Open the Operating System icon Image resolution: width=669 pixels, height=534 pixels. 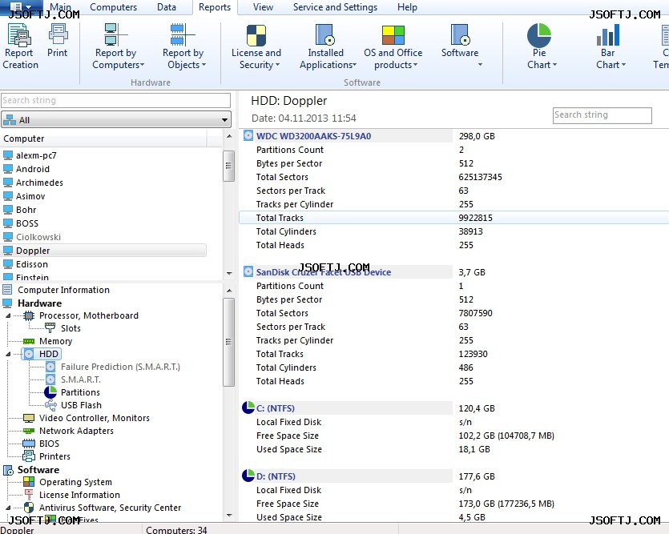29,482
